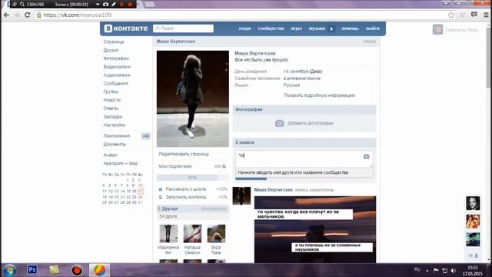Screen dimensions: 492x277
Task: Click the network tray icon
Action: pyautogui.click(x=444, y=270)
